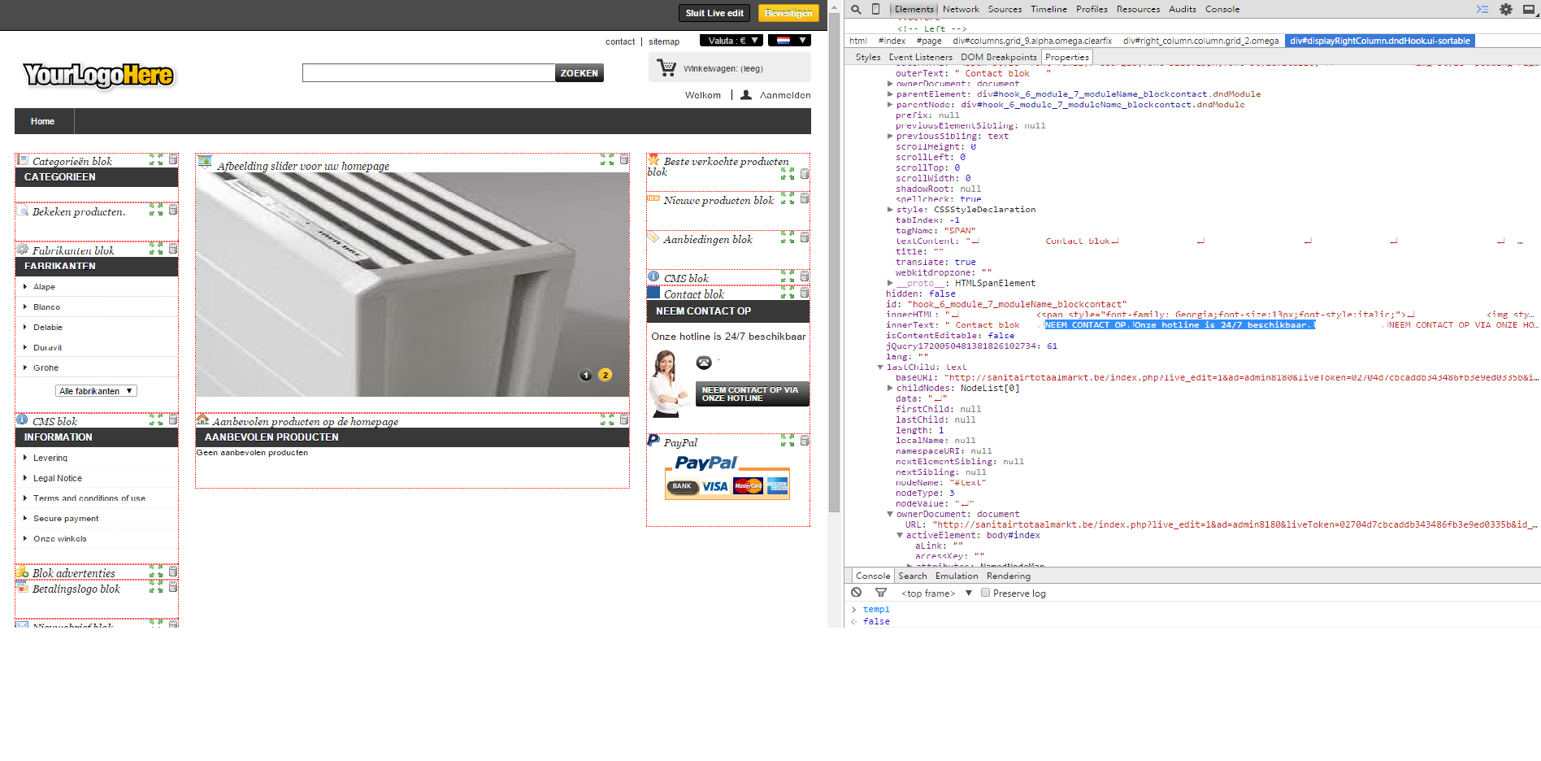
Task: Click the user icon beside Aanmelden
Action: tap(746, 94)
